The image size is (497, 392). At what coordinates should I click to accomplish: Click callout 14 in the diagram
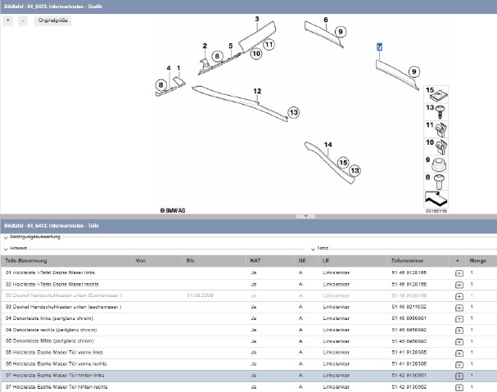tap(328, 145)
